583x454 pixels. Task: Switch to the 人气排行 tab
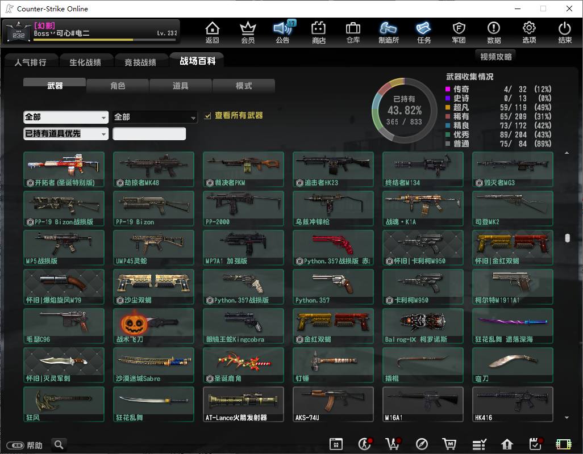31,62
